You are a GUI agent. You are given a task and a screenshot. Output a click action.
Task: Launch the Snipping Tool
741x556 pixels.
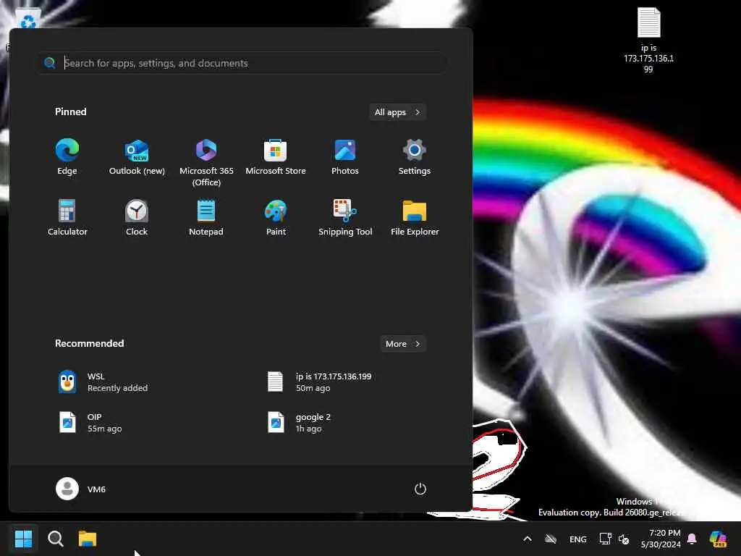pos(345,217)
